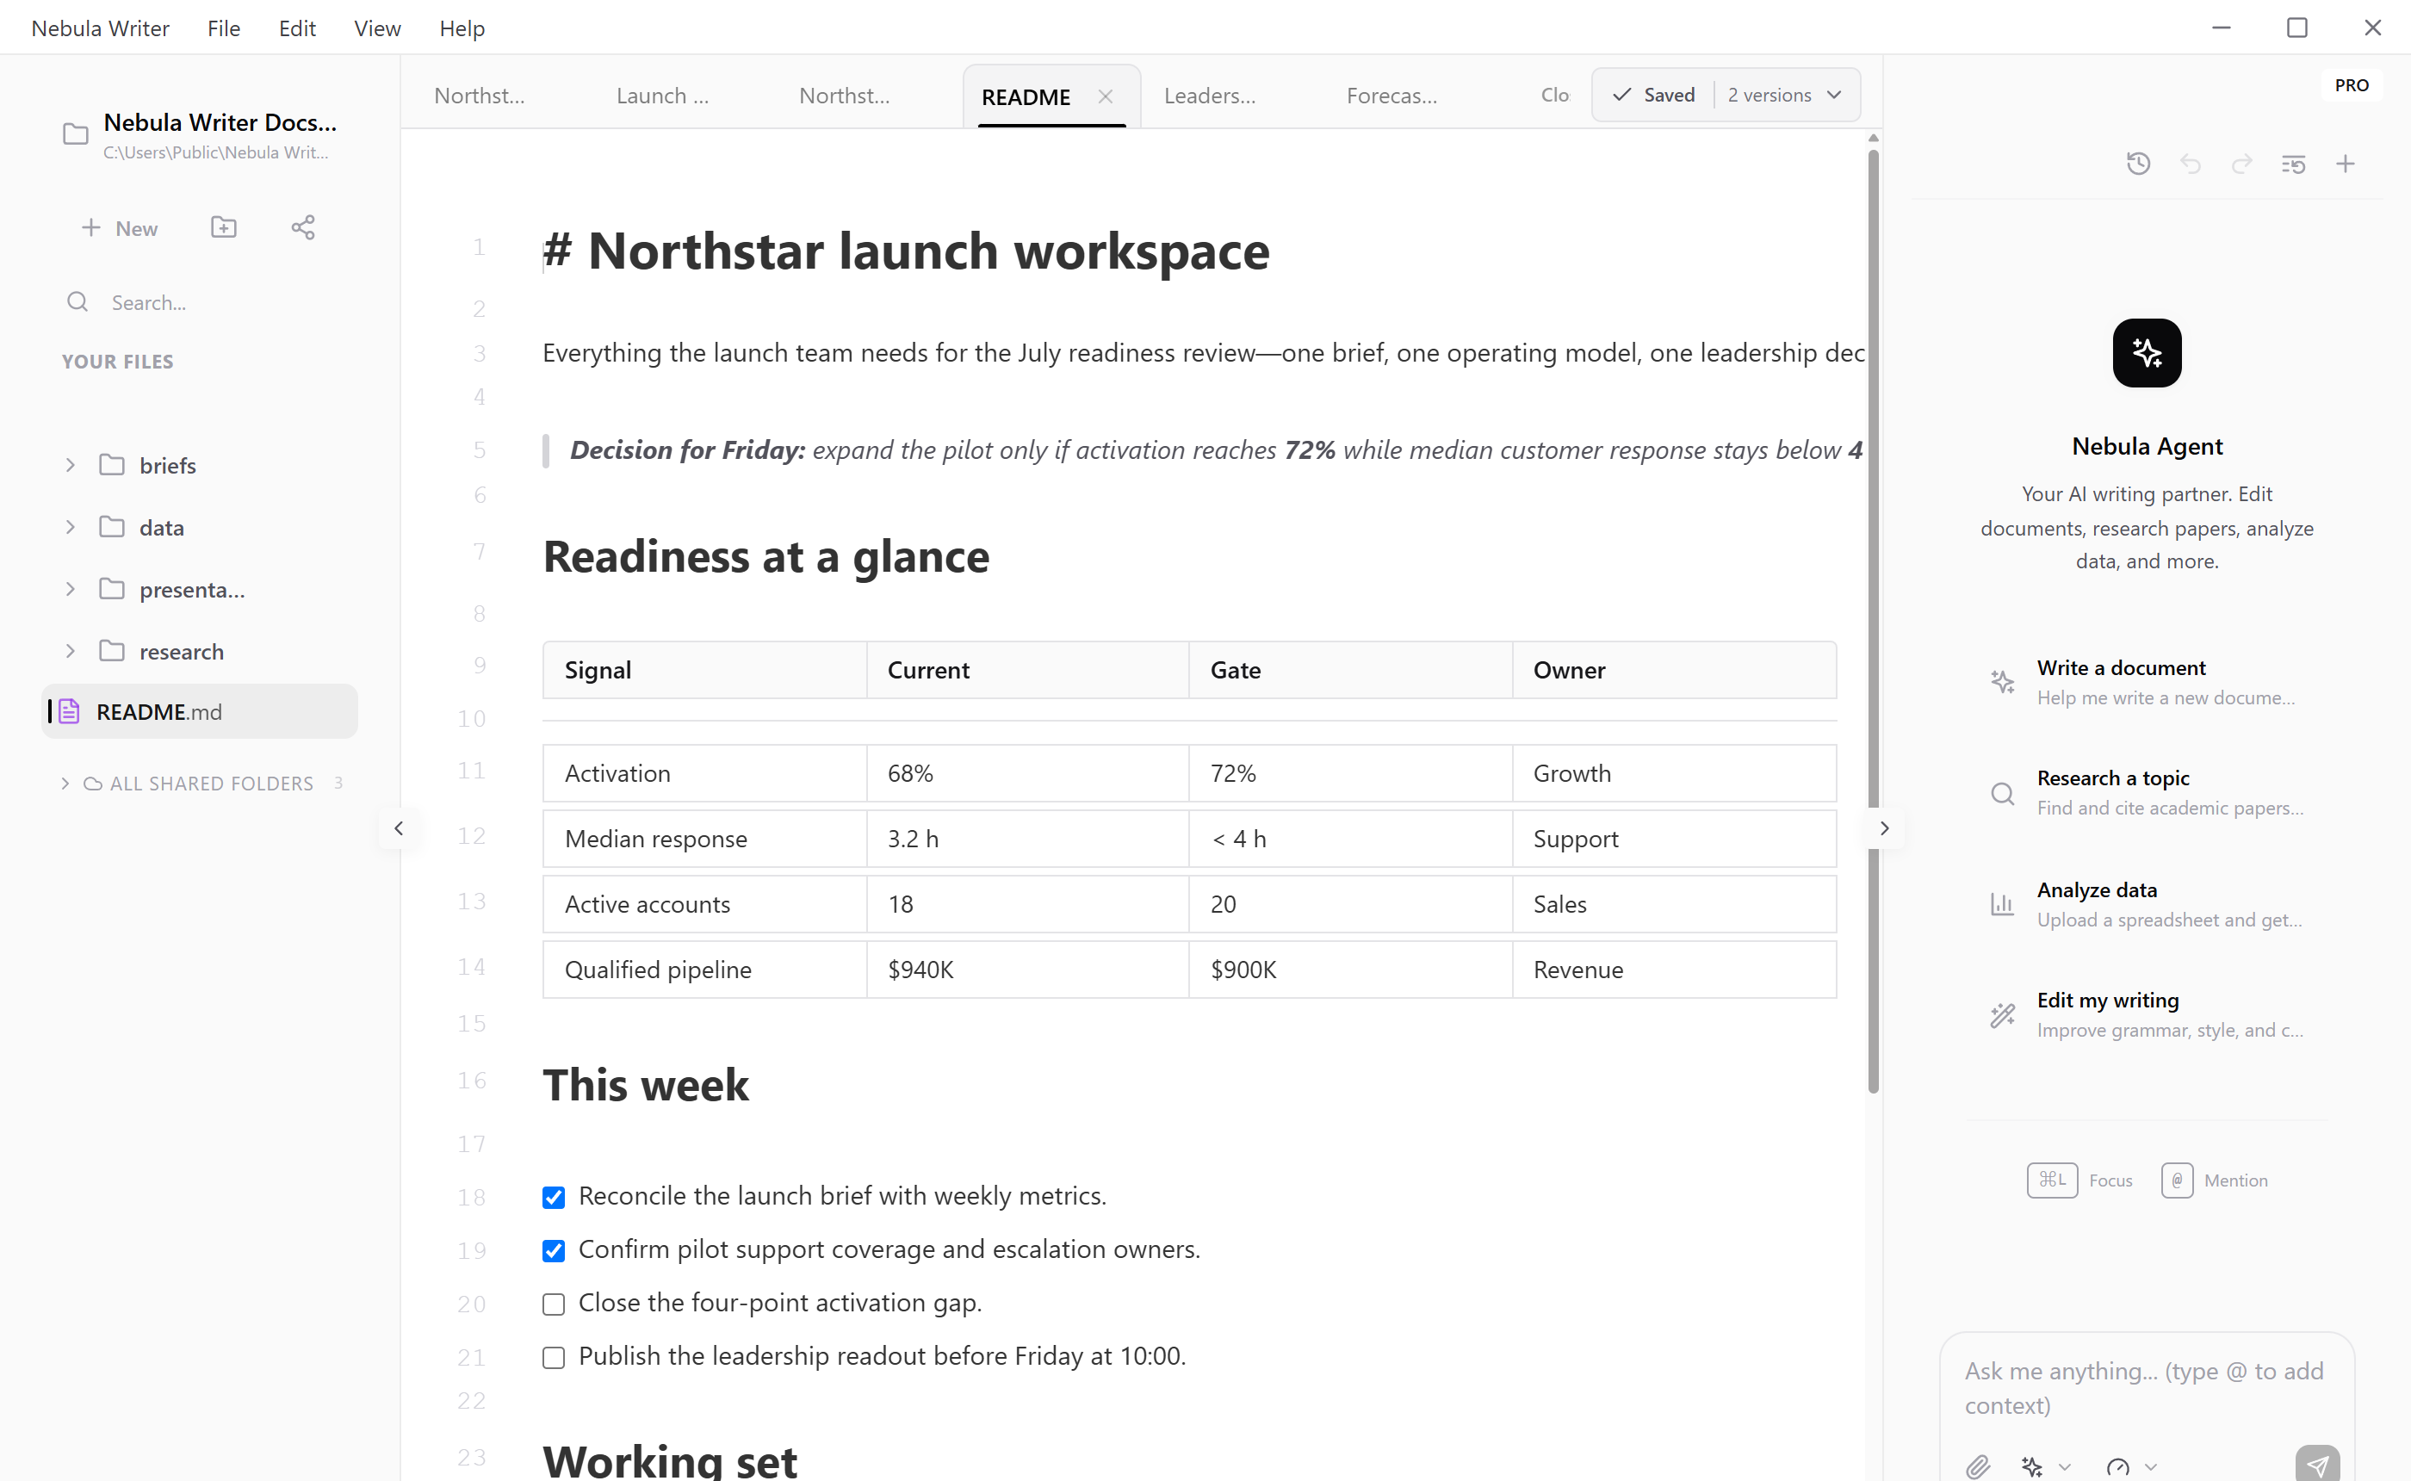
Task: Switch to the Forecas... tab
Action: pos(1391,96)
